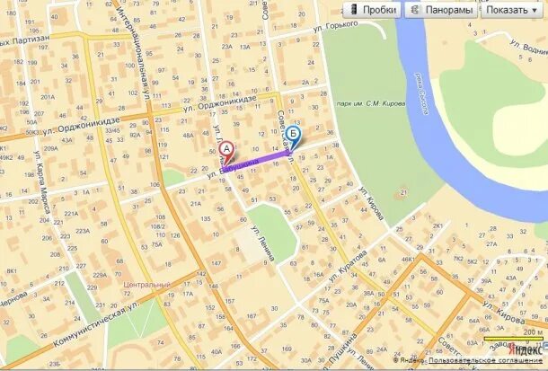The image size is (548, 371).
Task: Click the red route marker A
Action: pyautogui.click(x=226, y=152)
